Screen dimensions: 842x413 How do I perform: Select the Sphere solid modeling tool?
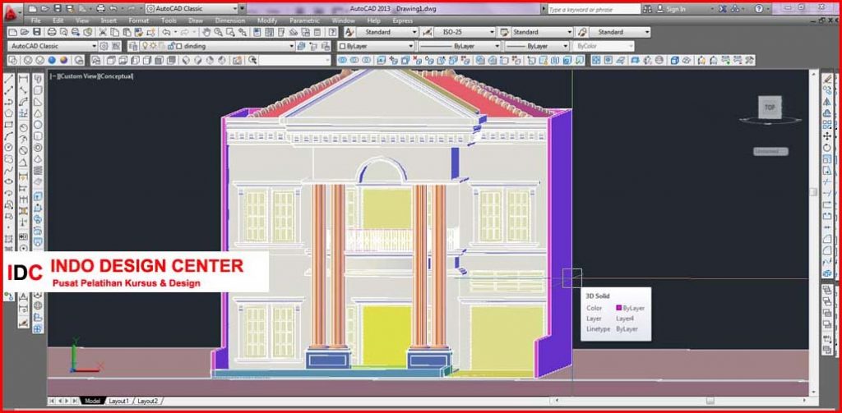[x=38, y=125]
